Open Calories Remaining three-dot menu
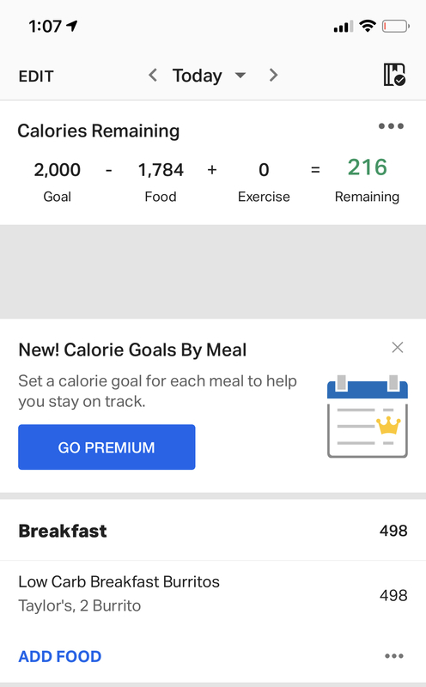Viewport: 426px width, 687px height. point(391,126)
